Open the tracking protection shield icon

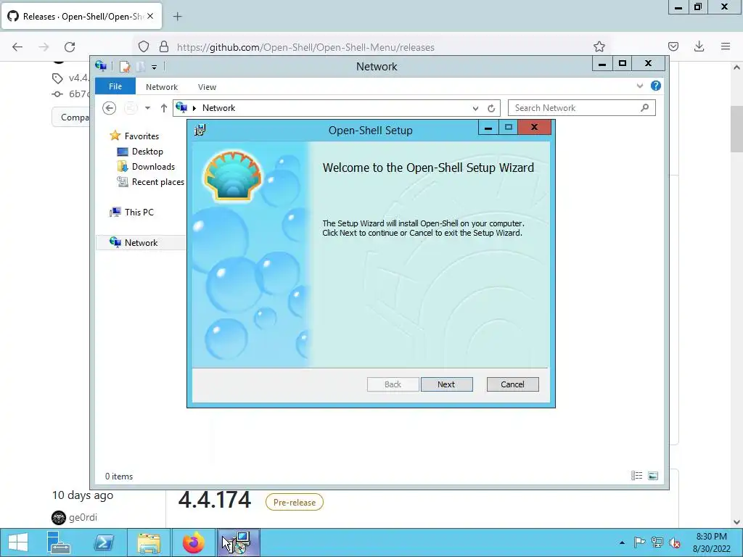tap(144, 46)
